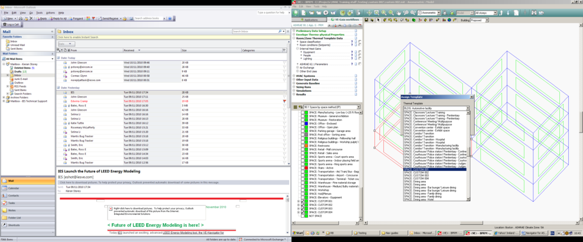Click the Fit View arrows icon in VE

[x=369, y=12]
